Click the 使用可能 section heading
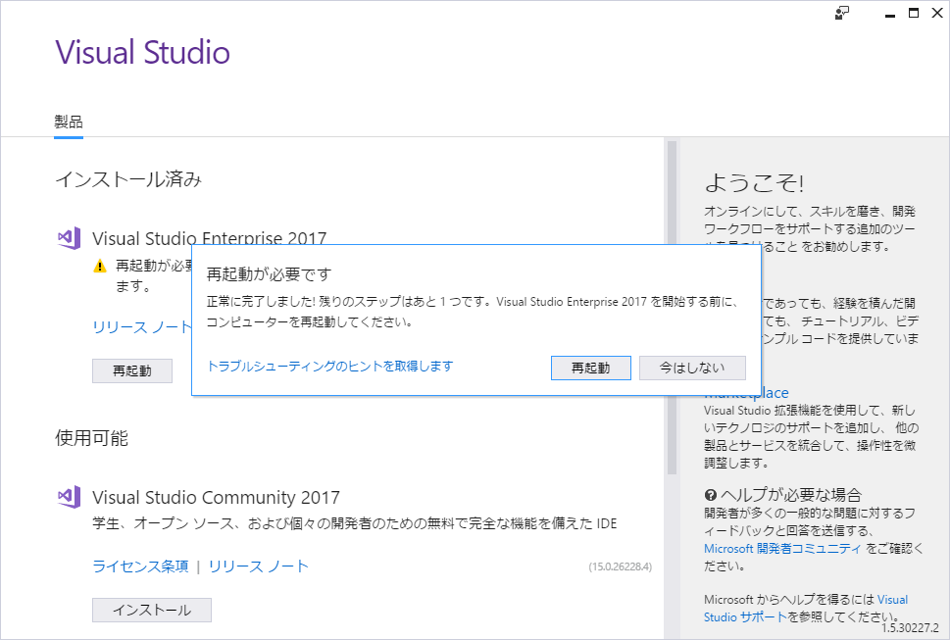 91,438
